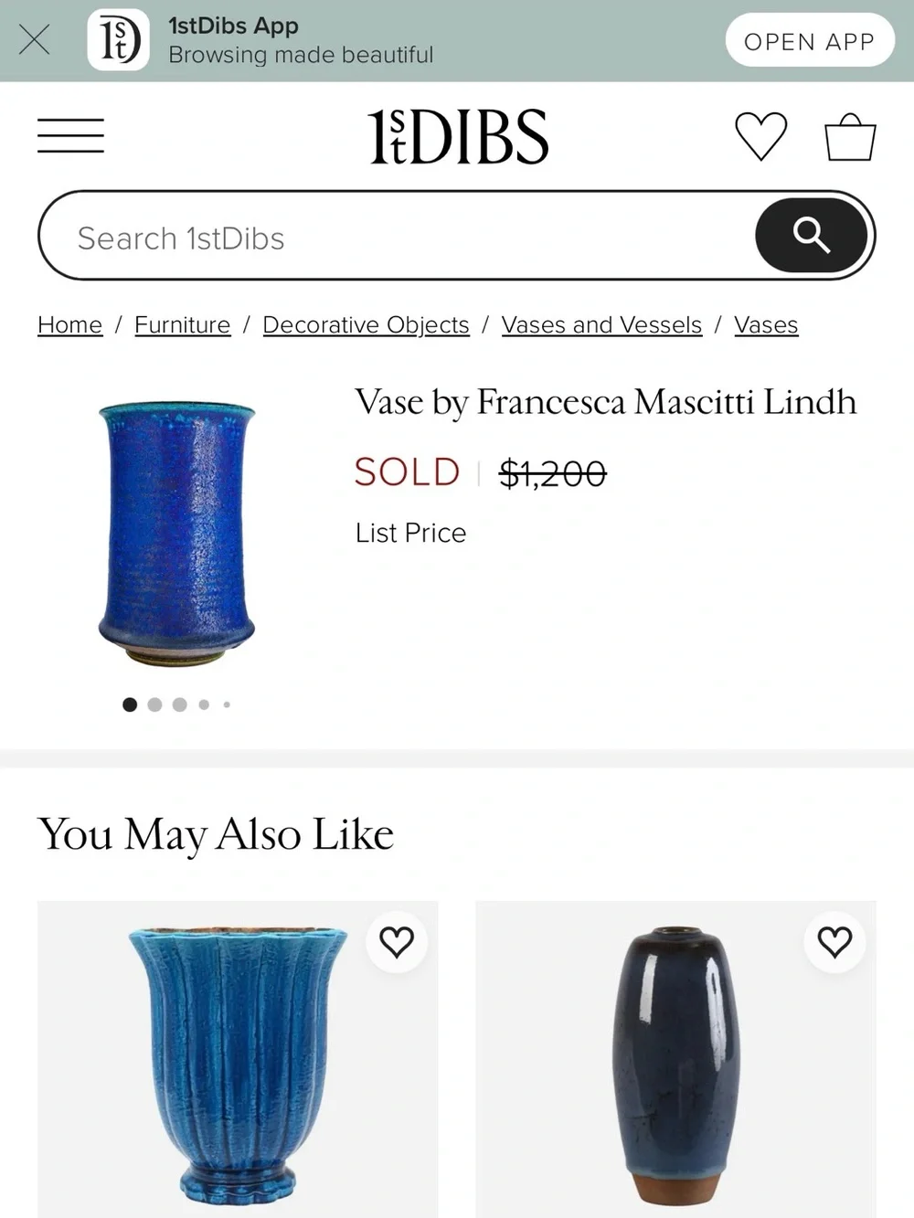Navigate to Furniture breadcrumb
This screenshot has height=1218, width=914.
point(182,325)
